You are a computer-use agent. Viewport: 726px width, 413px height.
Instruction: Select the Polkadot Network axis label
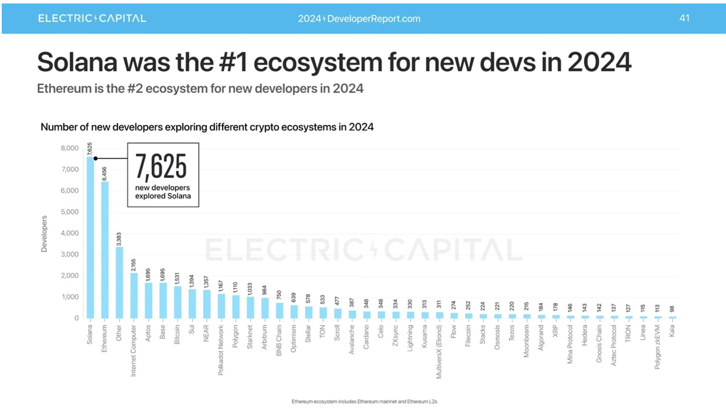221,350
